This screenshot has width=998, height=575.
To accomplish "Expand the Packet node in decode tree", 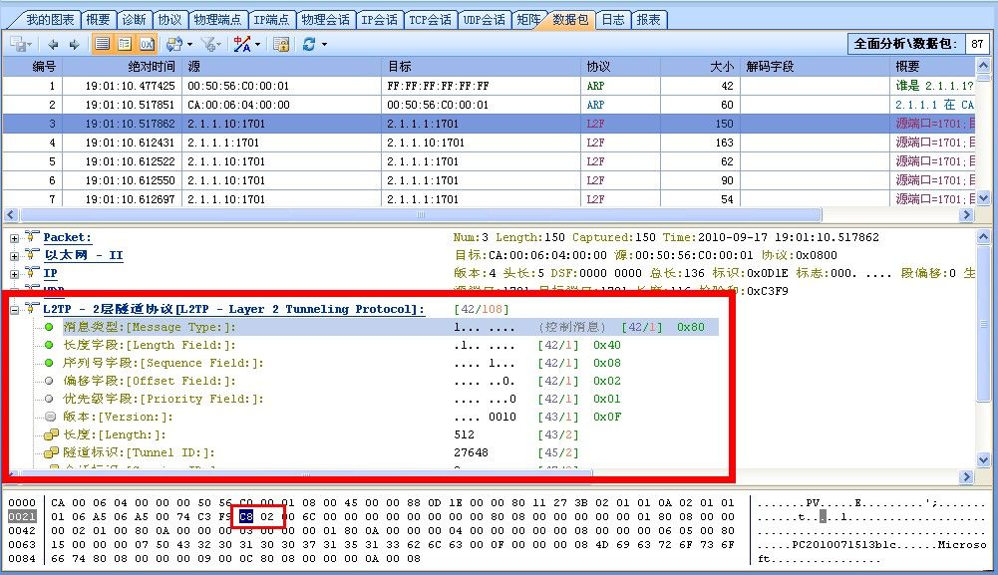I will 15,238.
